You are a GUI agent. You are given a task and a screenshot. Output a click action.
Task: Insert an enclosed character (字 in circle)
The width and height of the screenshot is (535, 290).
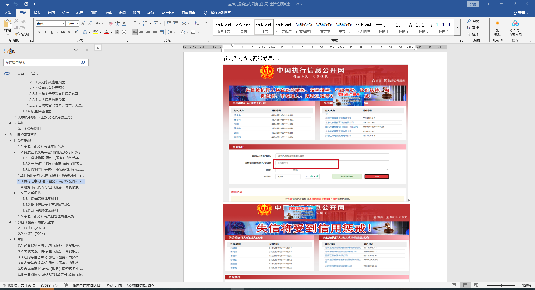124,32
